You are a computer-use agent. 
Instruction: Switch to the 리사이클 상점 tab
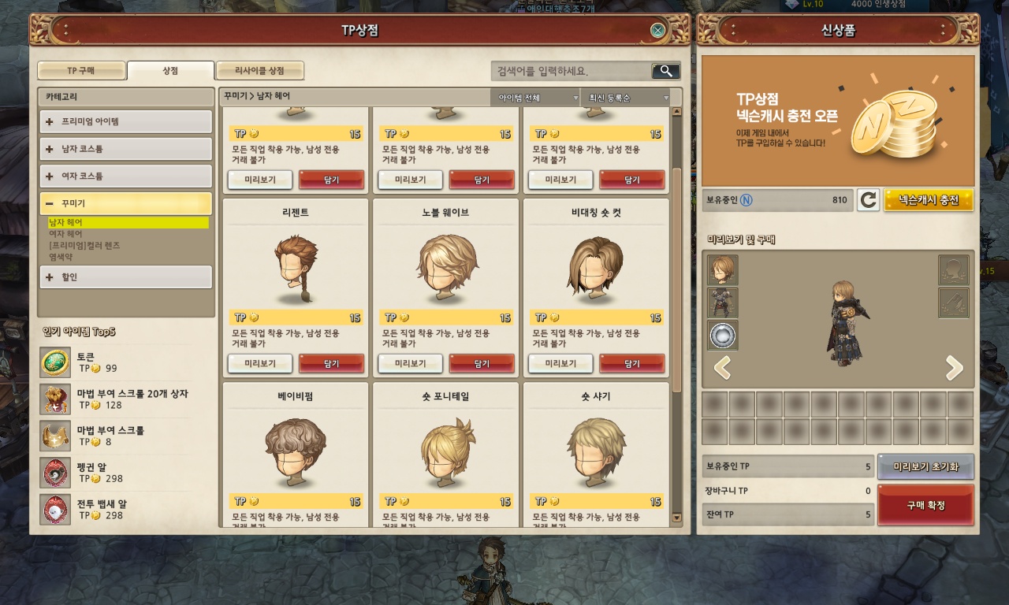pyautogui.click(x=259, y=71)
